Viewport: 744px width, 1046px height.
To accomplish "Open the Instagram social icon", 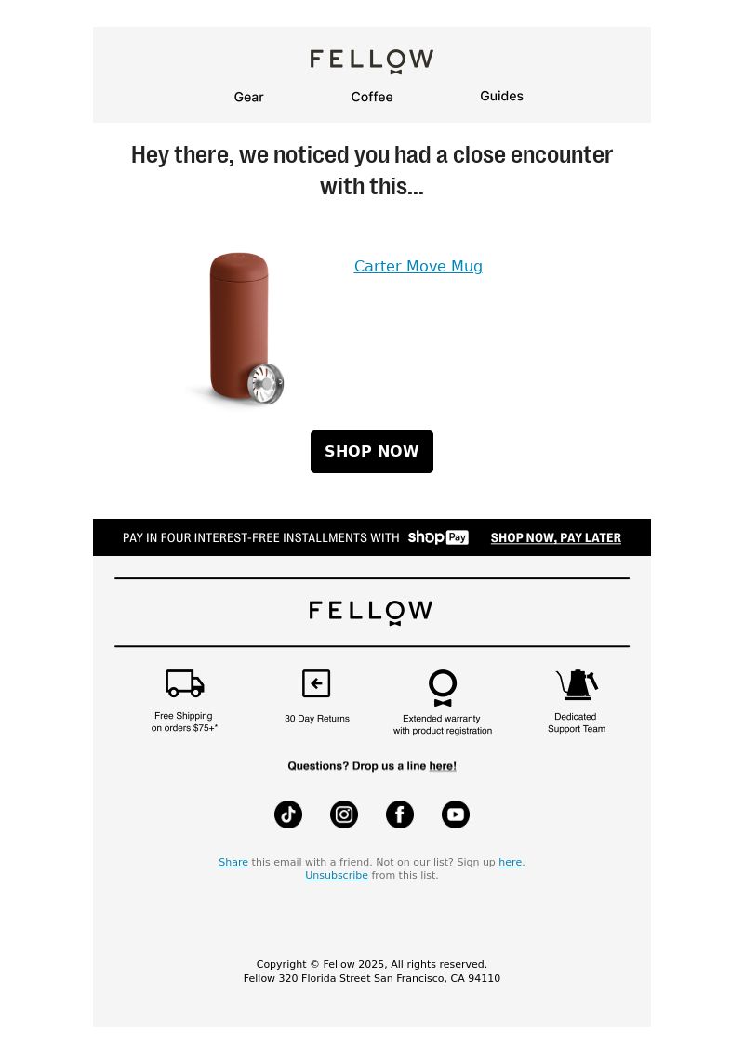I will pyautogui.click(x=344, y=814).
